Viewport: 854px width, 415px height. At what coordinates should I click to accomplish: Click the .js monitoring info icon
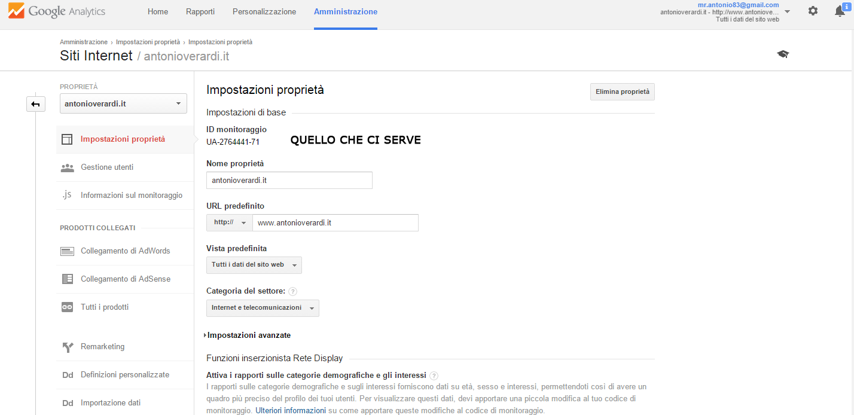coord(67,195)
